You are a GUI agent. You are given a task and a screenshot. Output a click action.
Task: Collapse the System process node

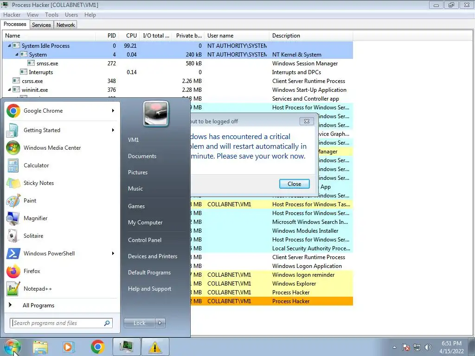(x=17, y=55)
